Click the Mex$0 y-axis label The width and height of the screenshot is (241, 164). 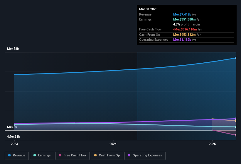point(12,127)
